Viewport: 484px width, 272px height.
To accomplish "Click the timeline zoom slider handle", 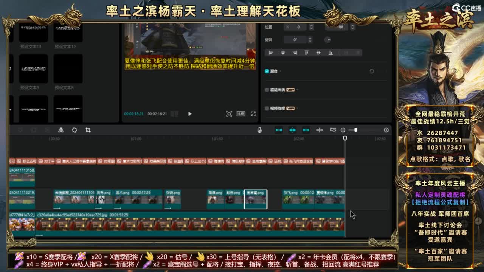I will [355, 130].
